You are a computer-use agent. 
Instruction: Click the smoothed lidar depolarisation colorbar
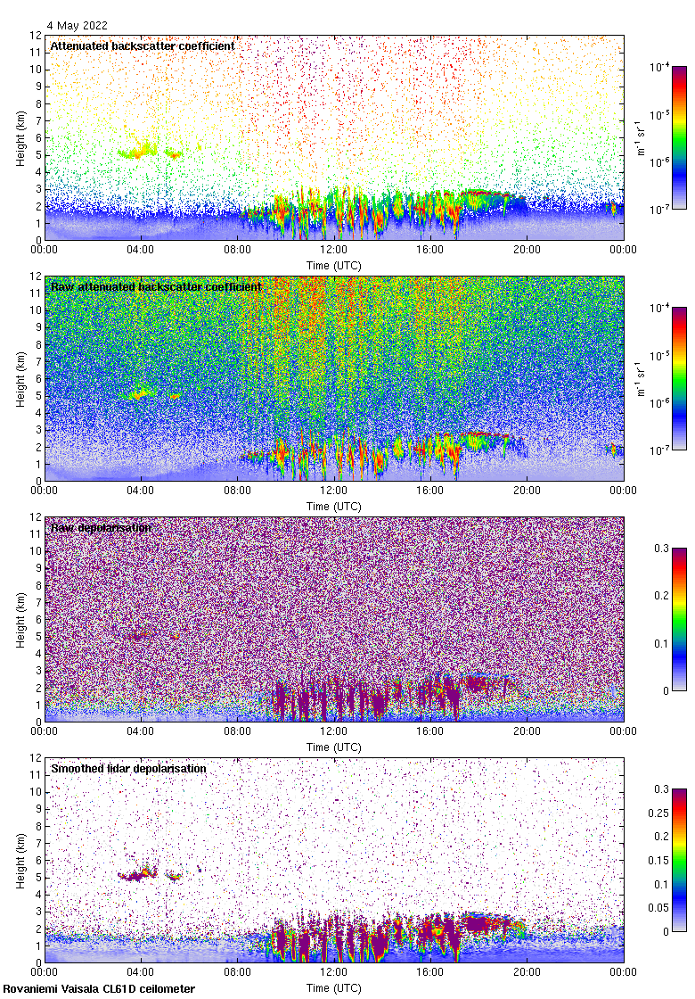click(679, 860)
